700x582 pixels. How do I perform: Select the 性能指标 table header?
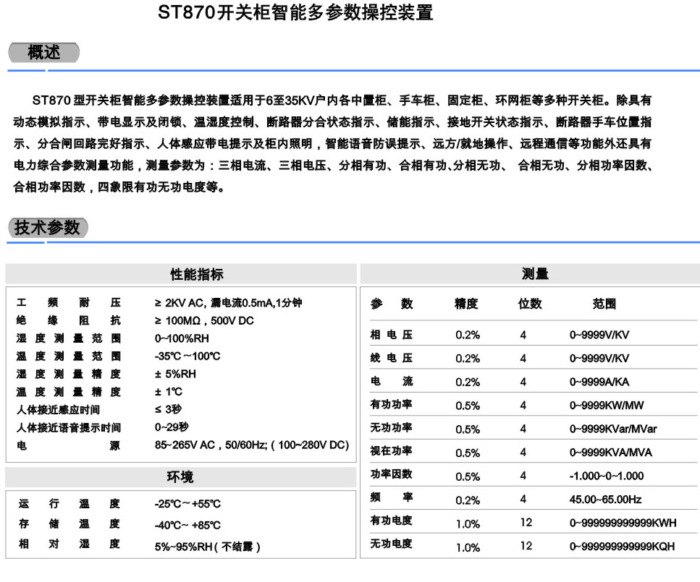(181, 274)
